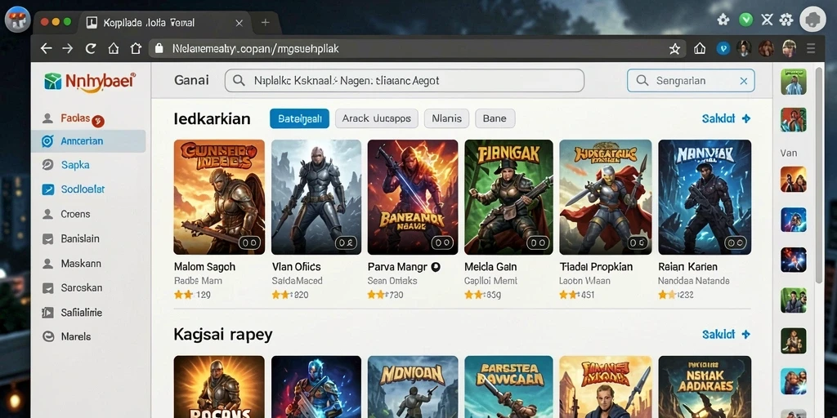This screenshot has height=418, width=837.
Task: Open the Melcla Gain game cover
Action: point(508,197)
